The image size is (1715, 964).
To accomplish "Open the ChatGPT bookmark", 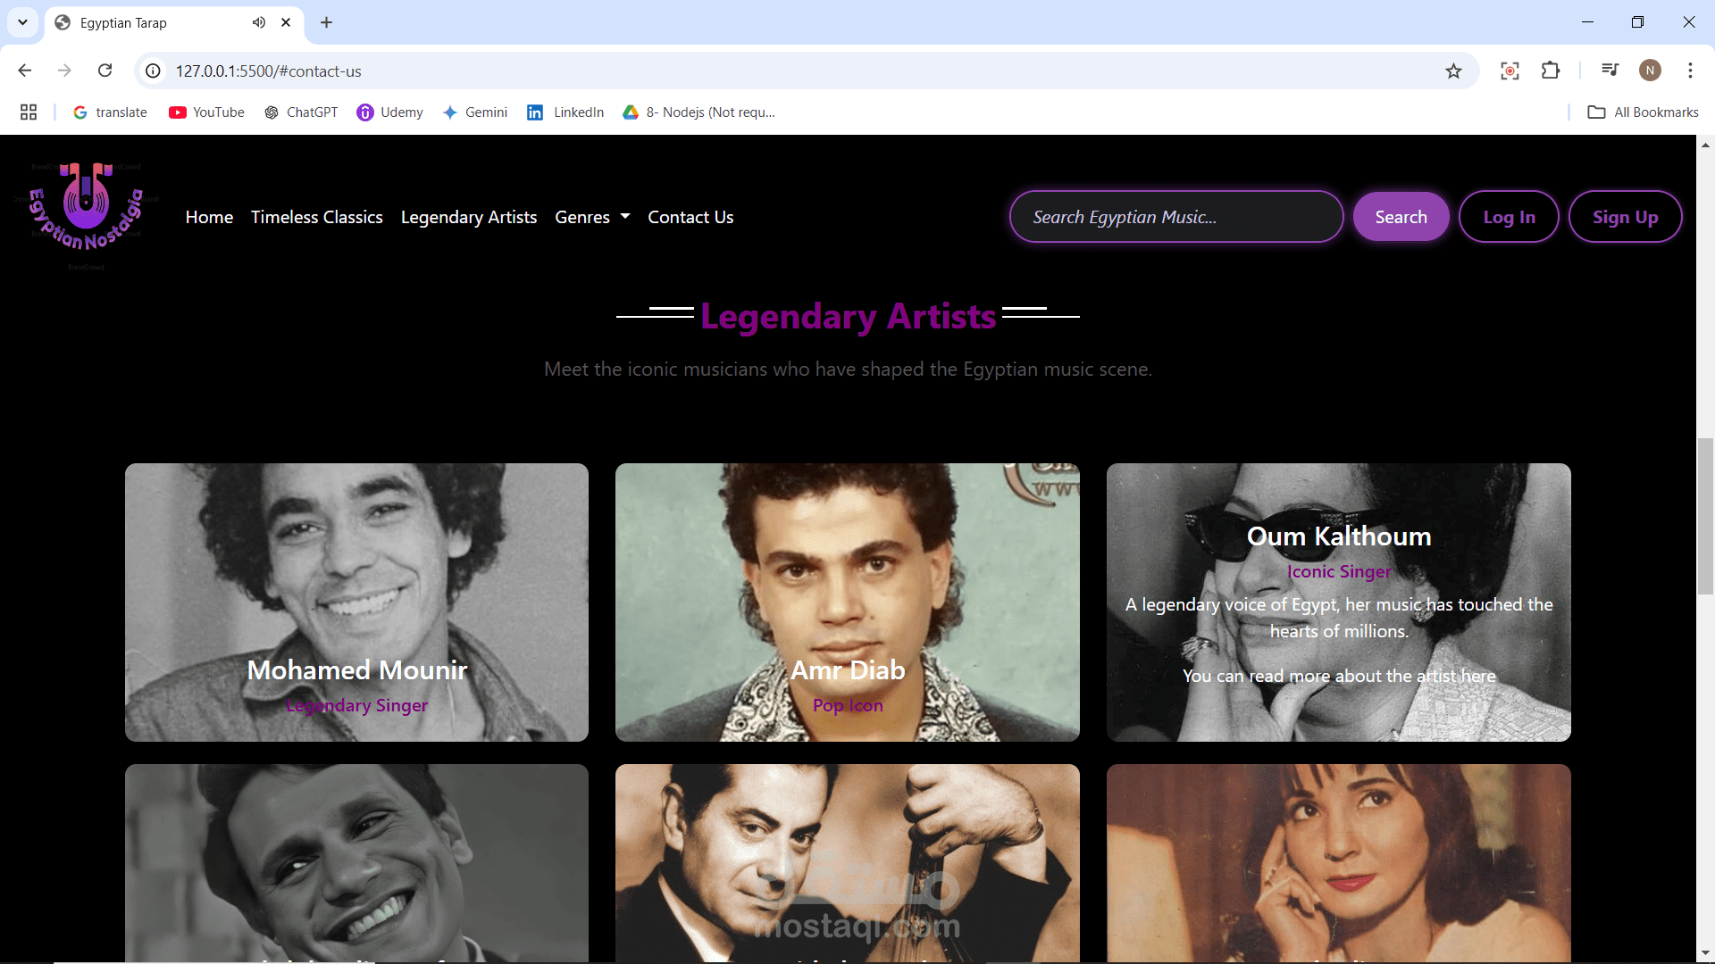I will 301,112.
